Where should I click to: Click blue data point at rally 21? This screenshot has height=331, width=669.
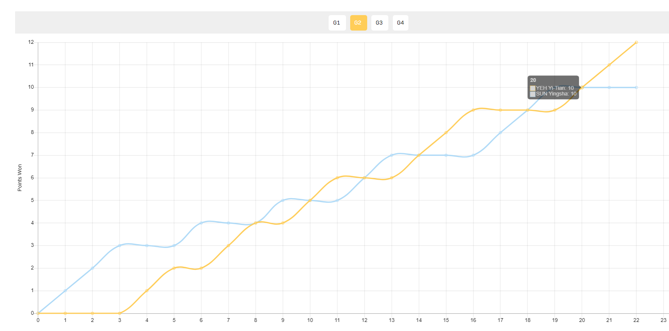click(x=609, y=88)
